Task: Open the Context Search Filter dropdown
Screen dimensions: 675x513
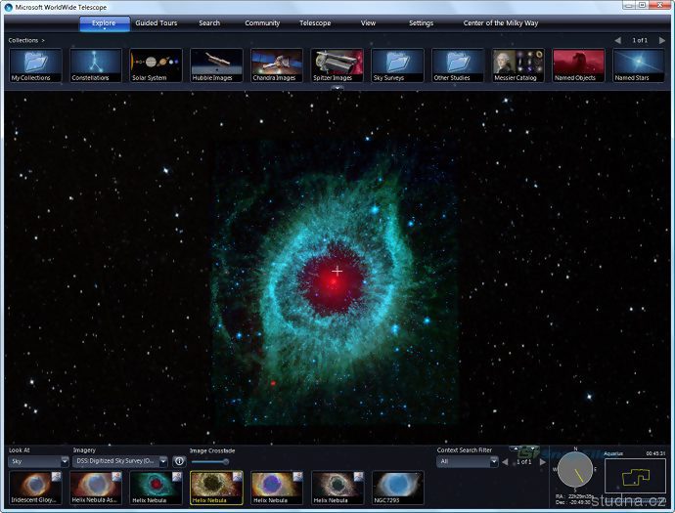Action: pos(467,461)
